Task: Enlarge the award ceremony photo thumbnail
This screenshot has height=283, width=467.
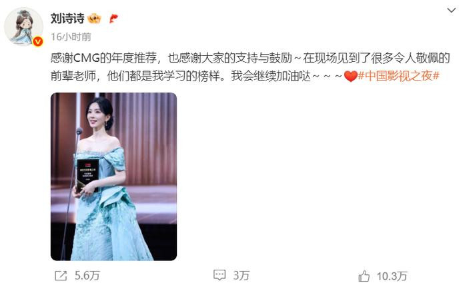Action: click(113, 176)
